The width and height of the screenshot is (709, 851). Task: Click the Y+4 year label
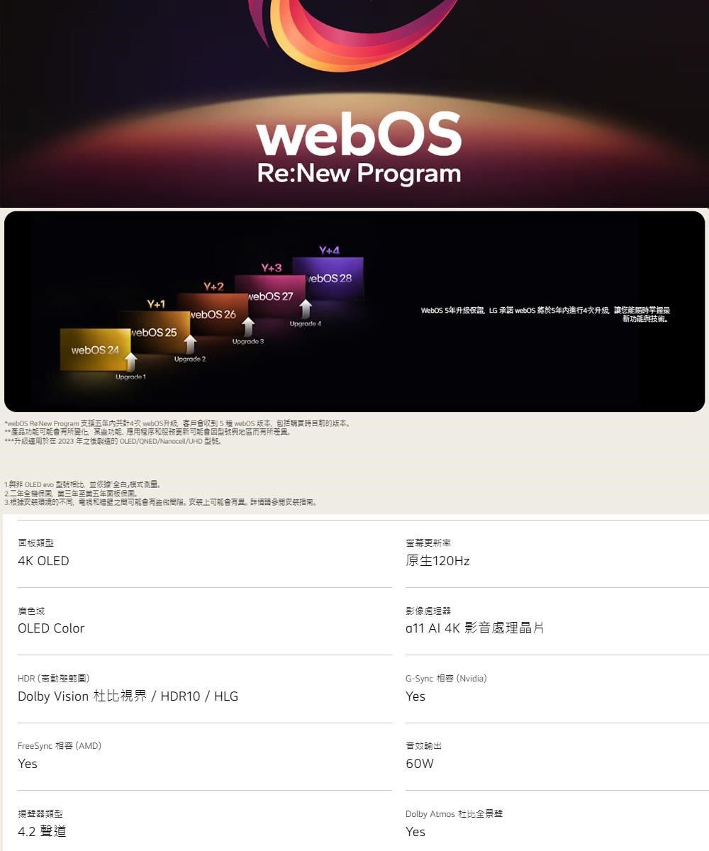329,250
